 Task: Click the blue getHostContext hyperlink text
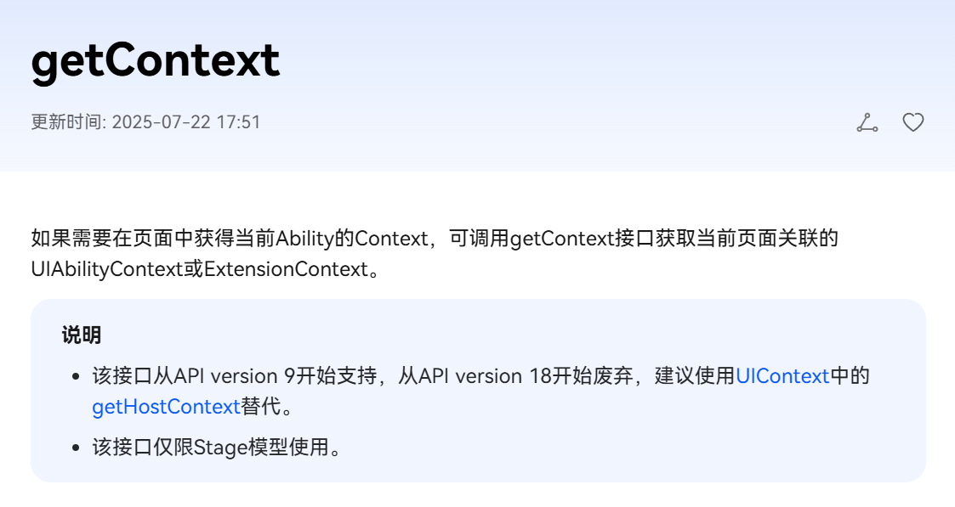[x=165, y=407]
